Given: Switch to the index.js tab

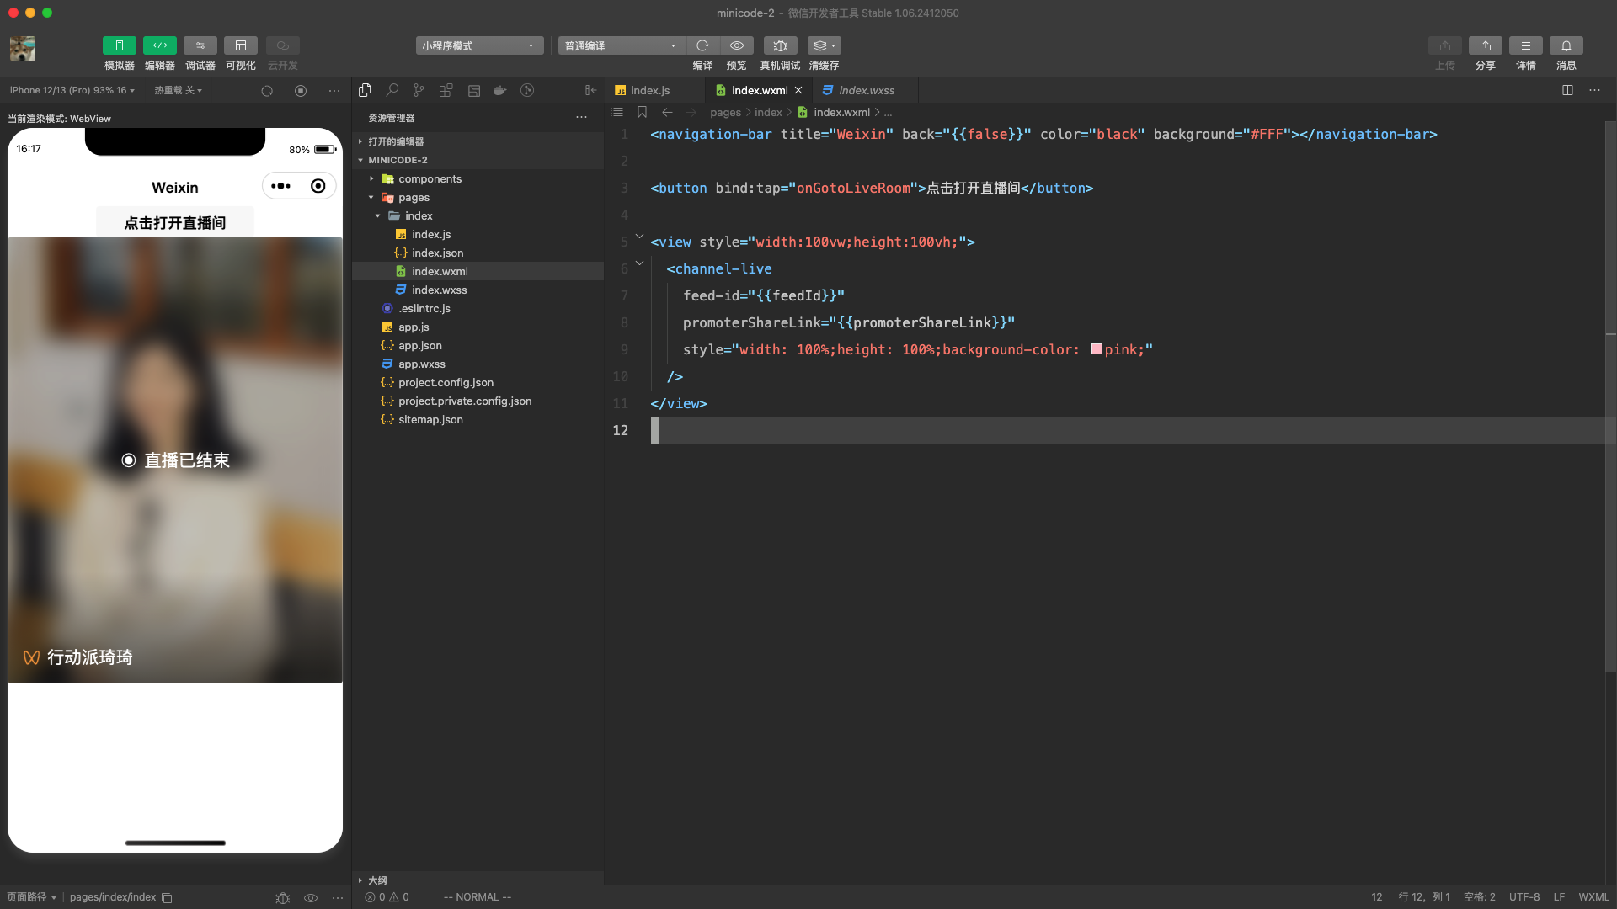Looking at the screenshot, I should point(649,90).
